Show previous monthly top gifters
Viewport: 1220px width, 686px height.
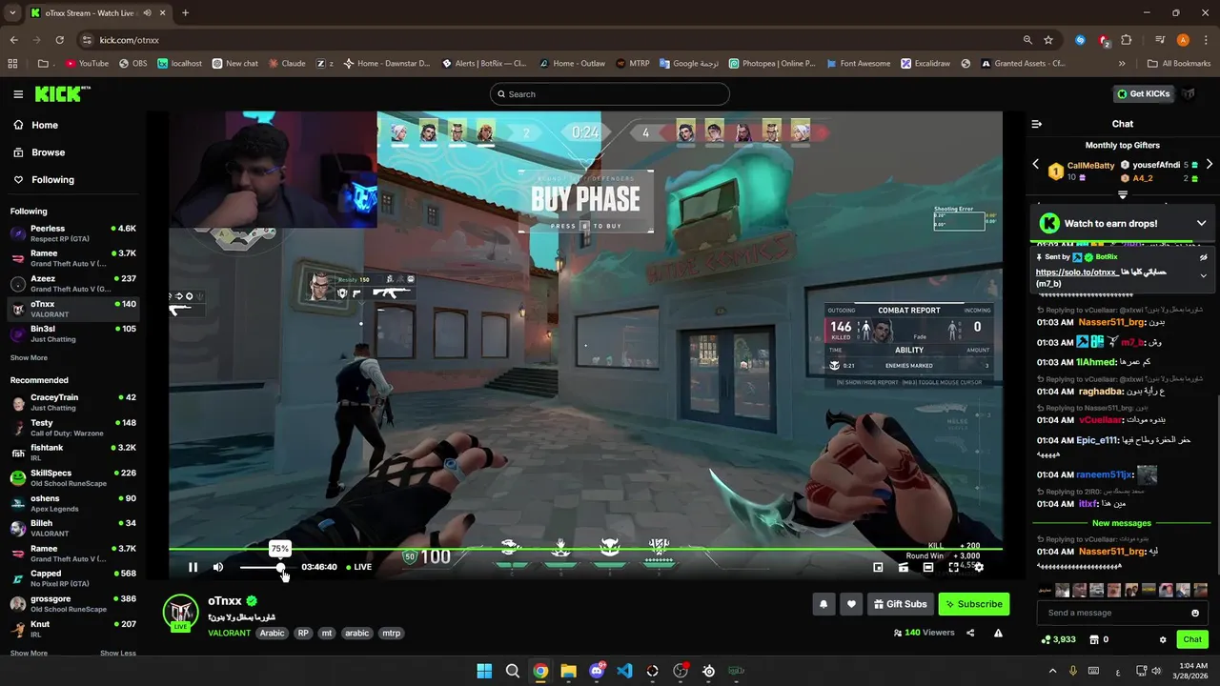[x=1036, y=164]
